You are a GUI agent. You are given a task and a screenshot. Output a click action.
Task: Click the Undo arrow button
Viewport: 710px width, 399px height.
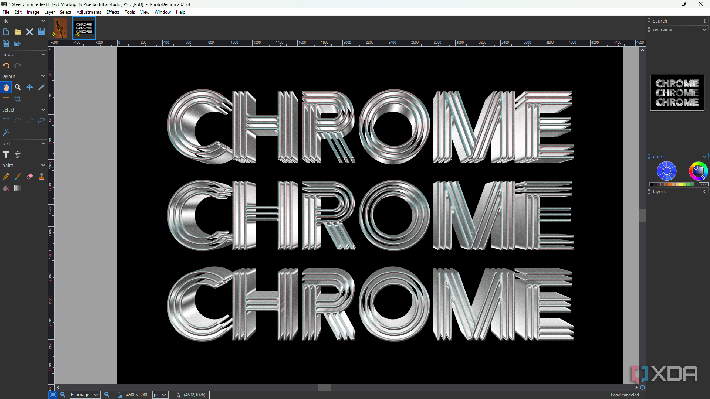click(6, 65)
